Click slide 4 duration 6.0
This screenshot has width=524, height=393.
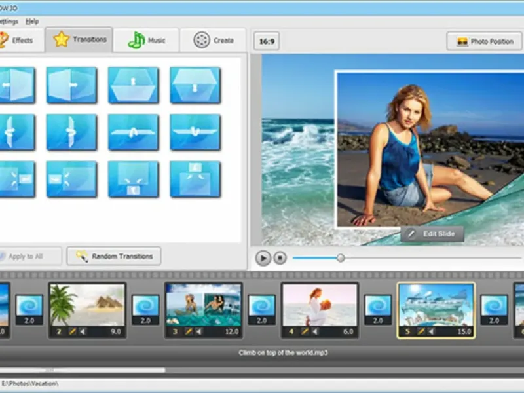(348, 331)
